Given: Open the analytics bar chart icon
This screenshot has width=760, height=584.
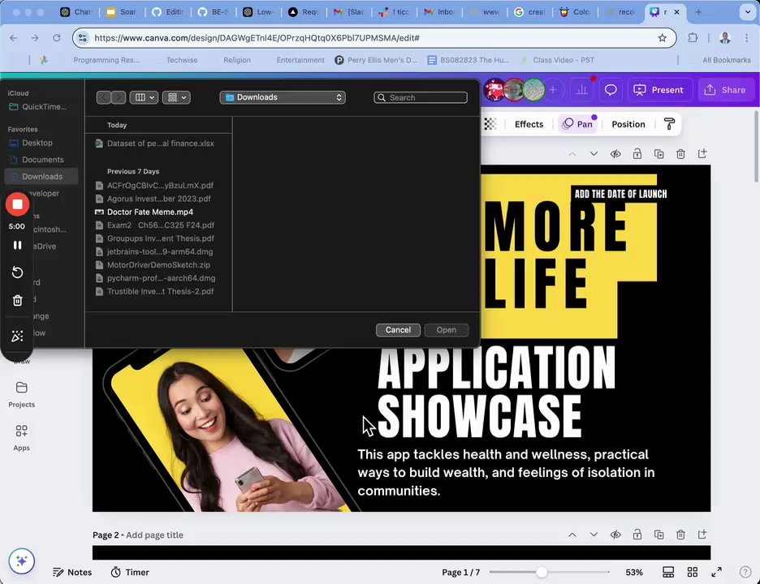Looking at the screenshot, I should [582, 90].
